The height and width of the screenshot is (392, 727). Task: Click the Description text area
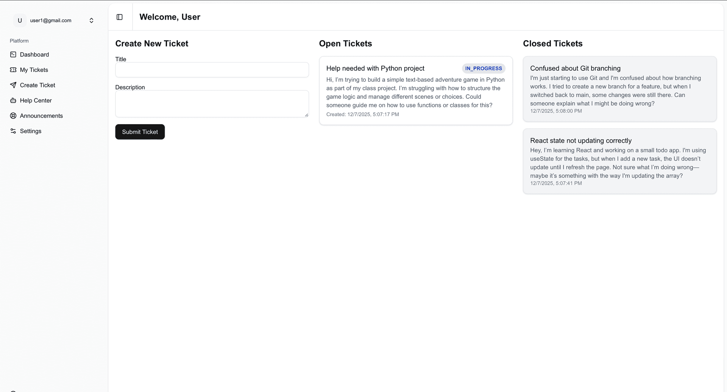tap(212, 104)
